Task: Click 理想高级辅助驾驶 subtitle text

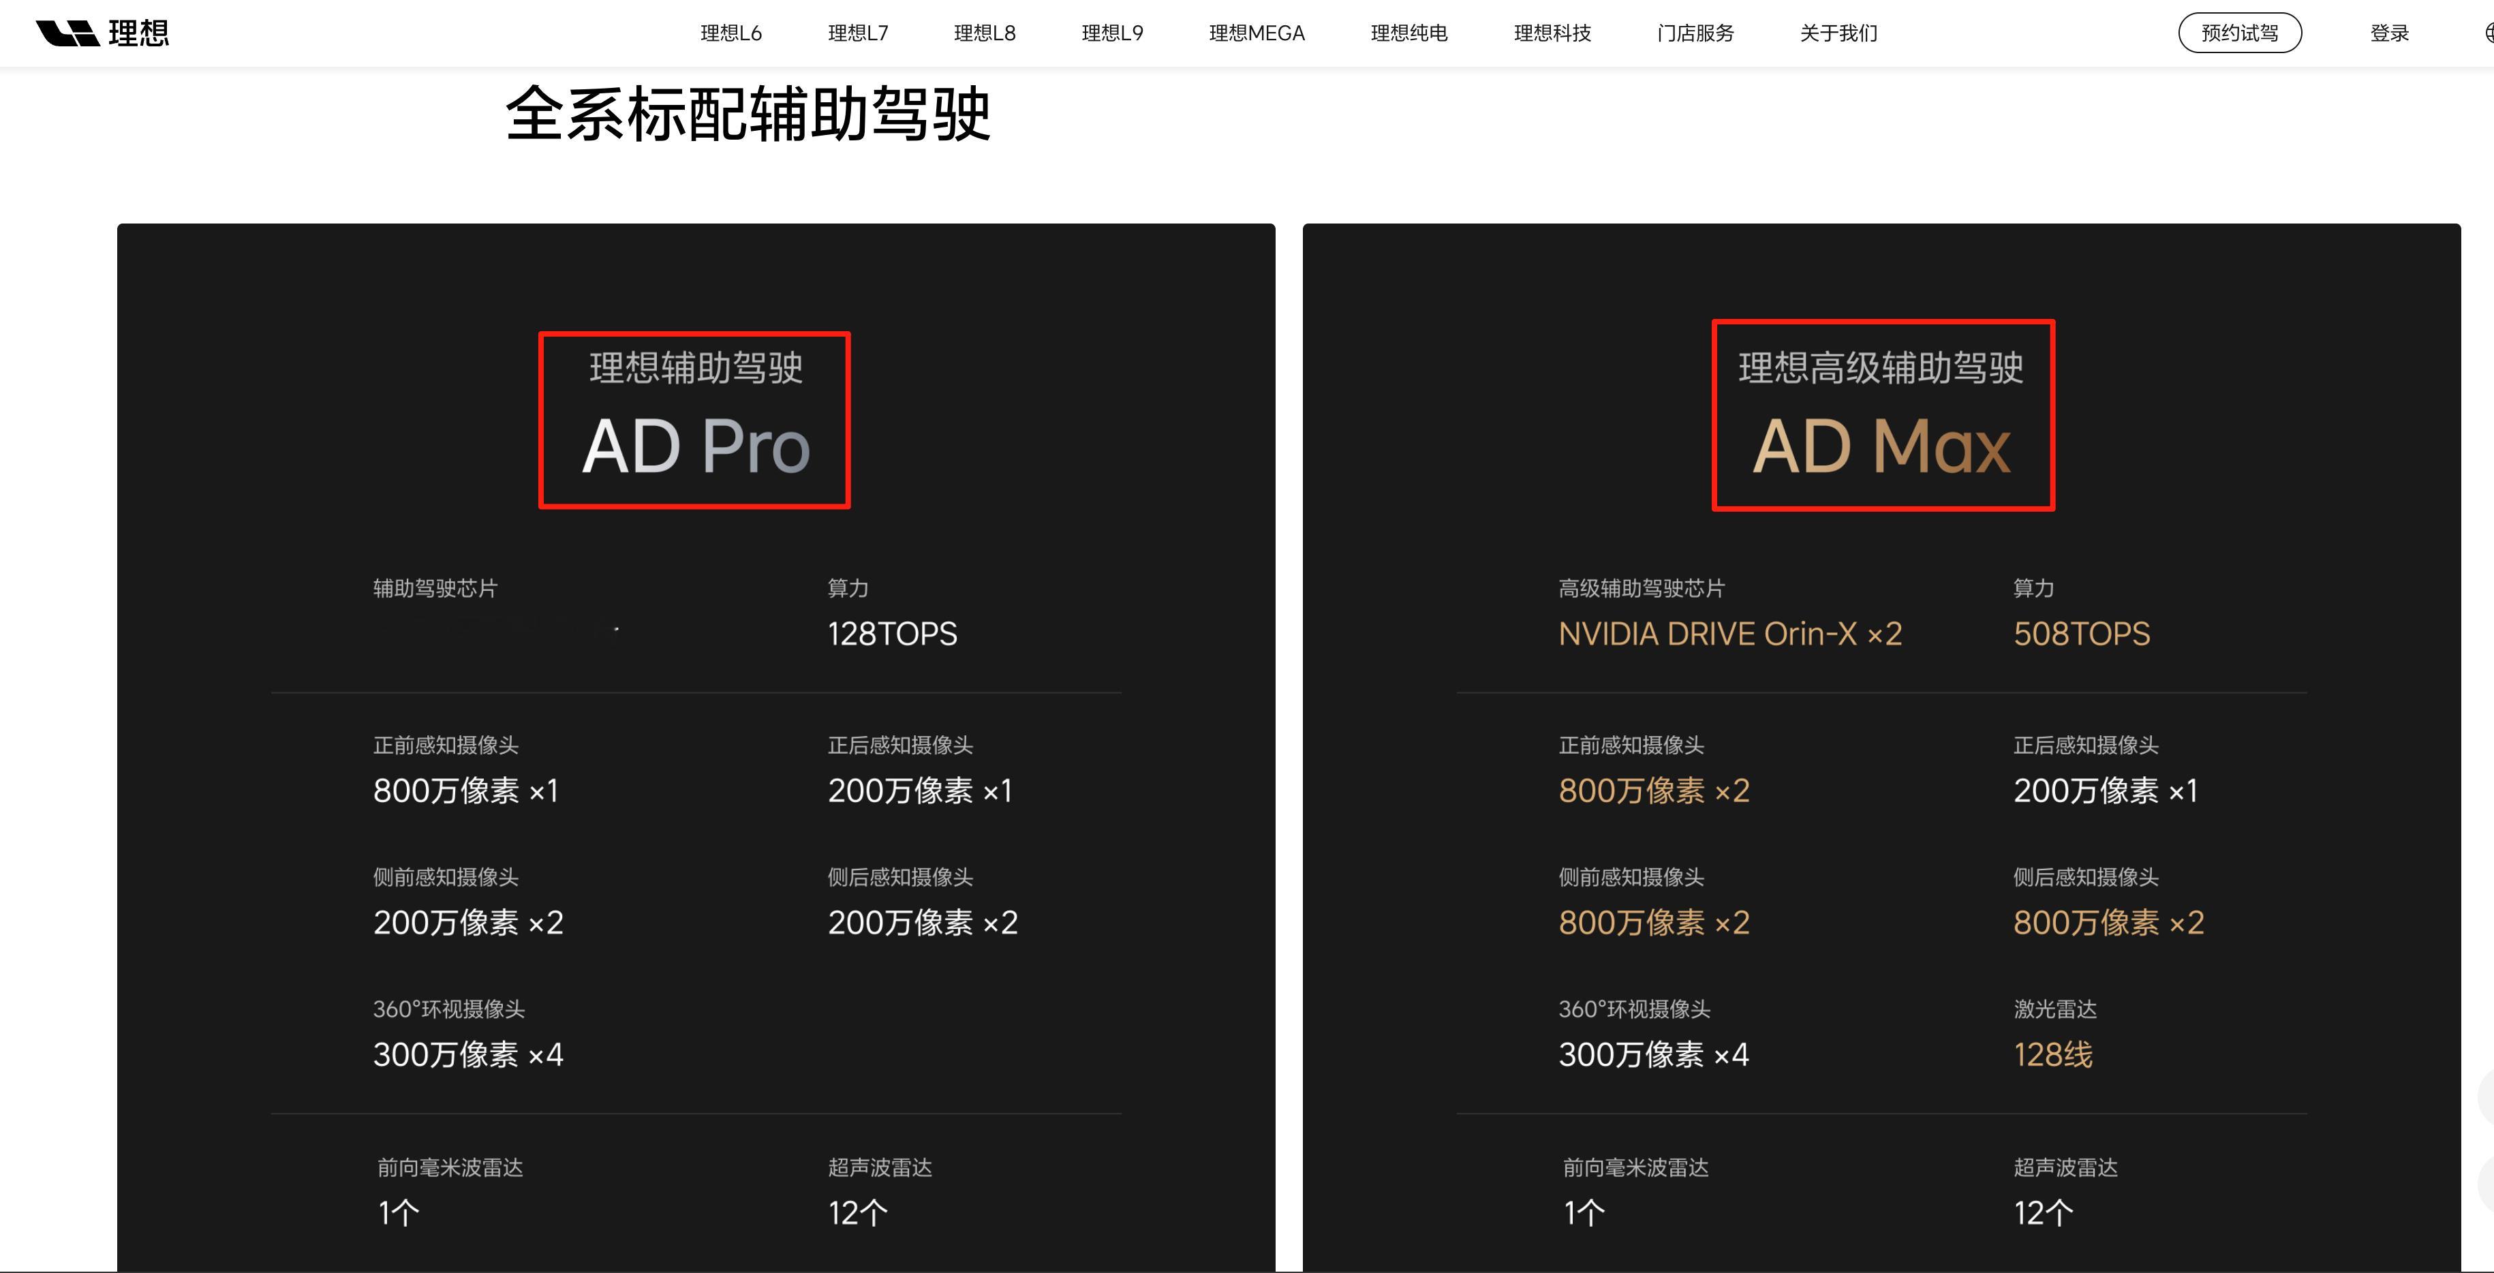Action: (1881, 368)
